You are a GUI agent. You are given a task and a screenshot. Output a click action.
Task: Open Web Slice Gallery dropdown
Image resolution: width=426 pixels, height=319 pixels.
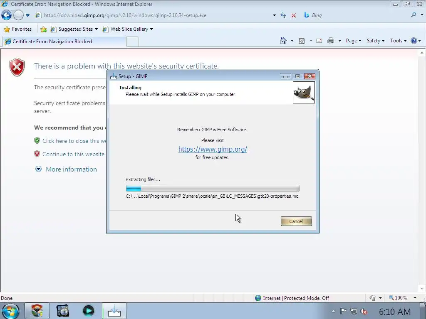click(128, 29)
